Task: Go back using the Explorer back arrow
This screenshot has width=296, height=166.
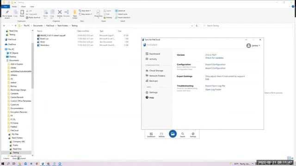Action: tap(4, 26)
